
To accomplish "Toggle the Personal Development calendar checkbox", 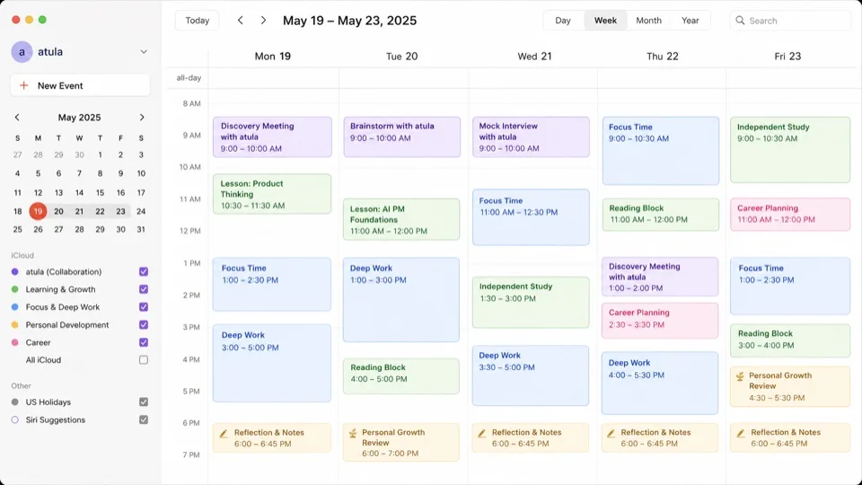I will click(144, 325).
